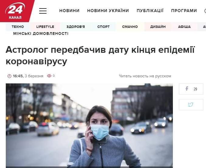Follow the Мінські домовленості topic link
Screen dimensions: 206x168
(41, 34)
